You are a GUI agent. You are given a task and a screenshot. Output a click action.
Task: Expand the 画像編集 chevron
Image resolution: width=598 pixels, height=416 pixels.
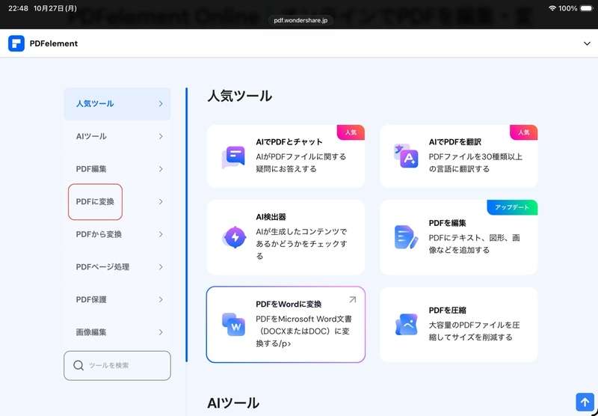click(x=161, y=332)
